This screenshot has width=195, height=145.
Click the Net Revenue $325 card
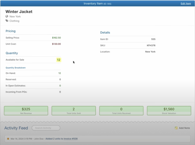click(26, 111)
